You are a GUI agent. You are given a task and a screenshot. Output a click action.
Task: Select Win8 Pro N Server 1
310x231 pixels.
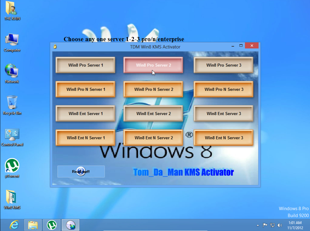(x=85, y=89)
